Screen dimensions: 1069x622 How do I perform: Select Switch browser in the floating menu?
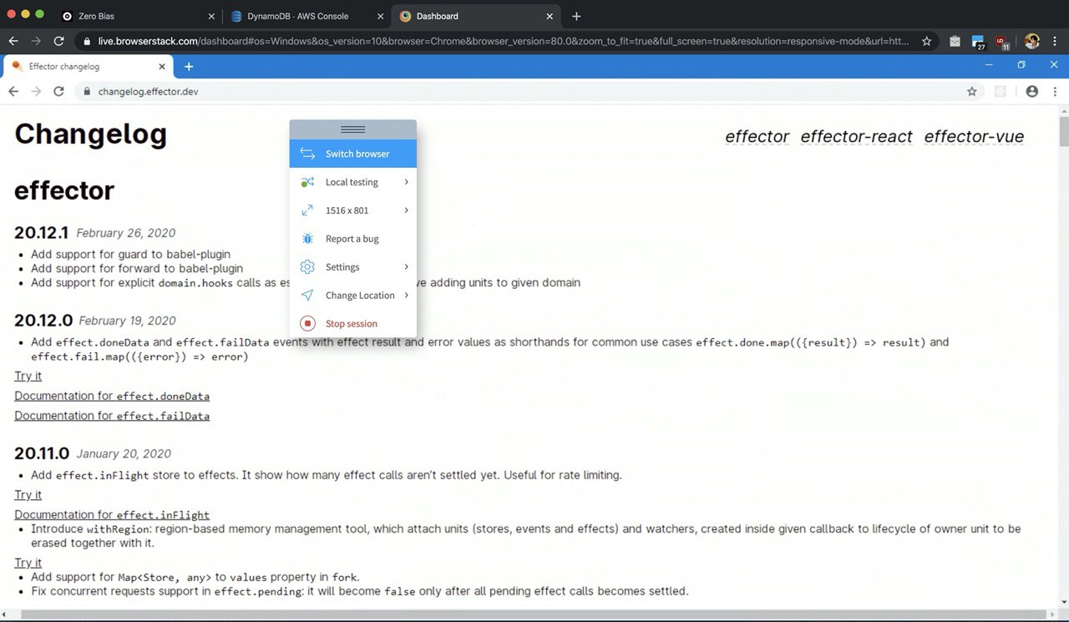click(353, 154)
